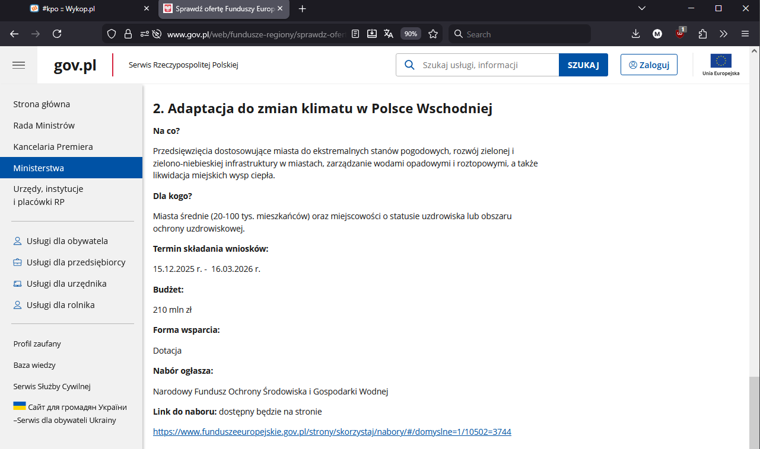Reload the current page
The height and width of the screenshot is (449, 760).
[57, 34]
